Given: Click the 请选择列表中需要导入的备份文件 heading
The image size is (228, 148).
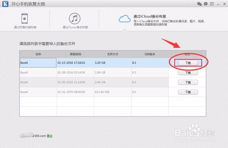Looking at the screenshot, I should [x=48, y=44].
